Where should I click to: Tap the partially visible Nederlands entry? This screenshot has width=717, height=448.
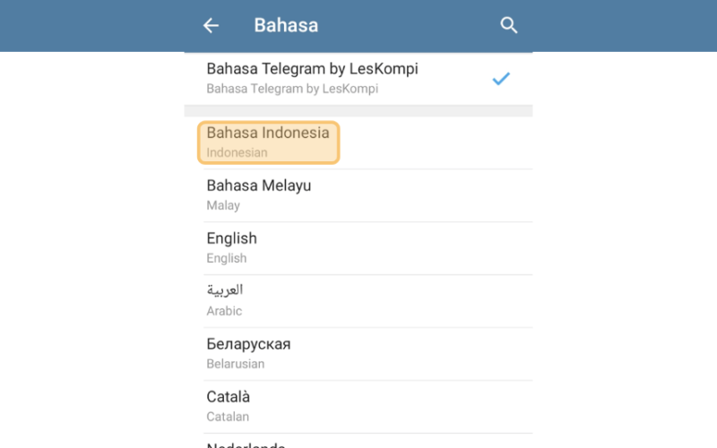(358, 441)
